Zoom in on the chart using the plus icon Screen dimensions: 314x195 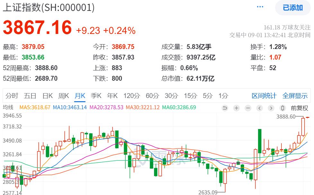[x=236, y=108]
